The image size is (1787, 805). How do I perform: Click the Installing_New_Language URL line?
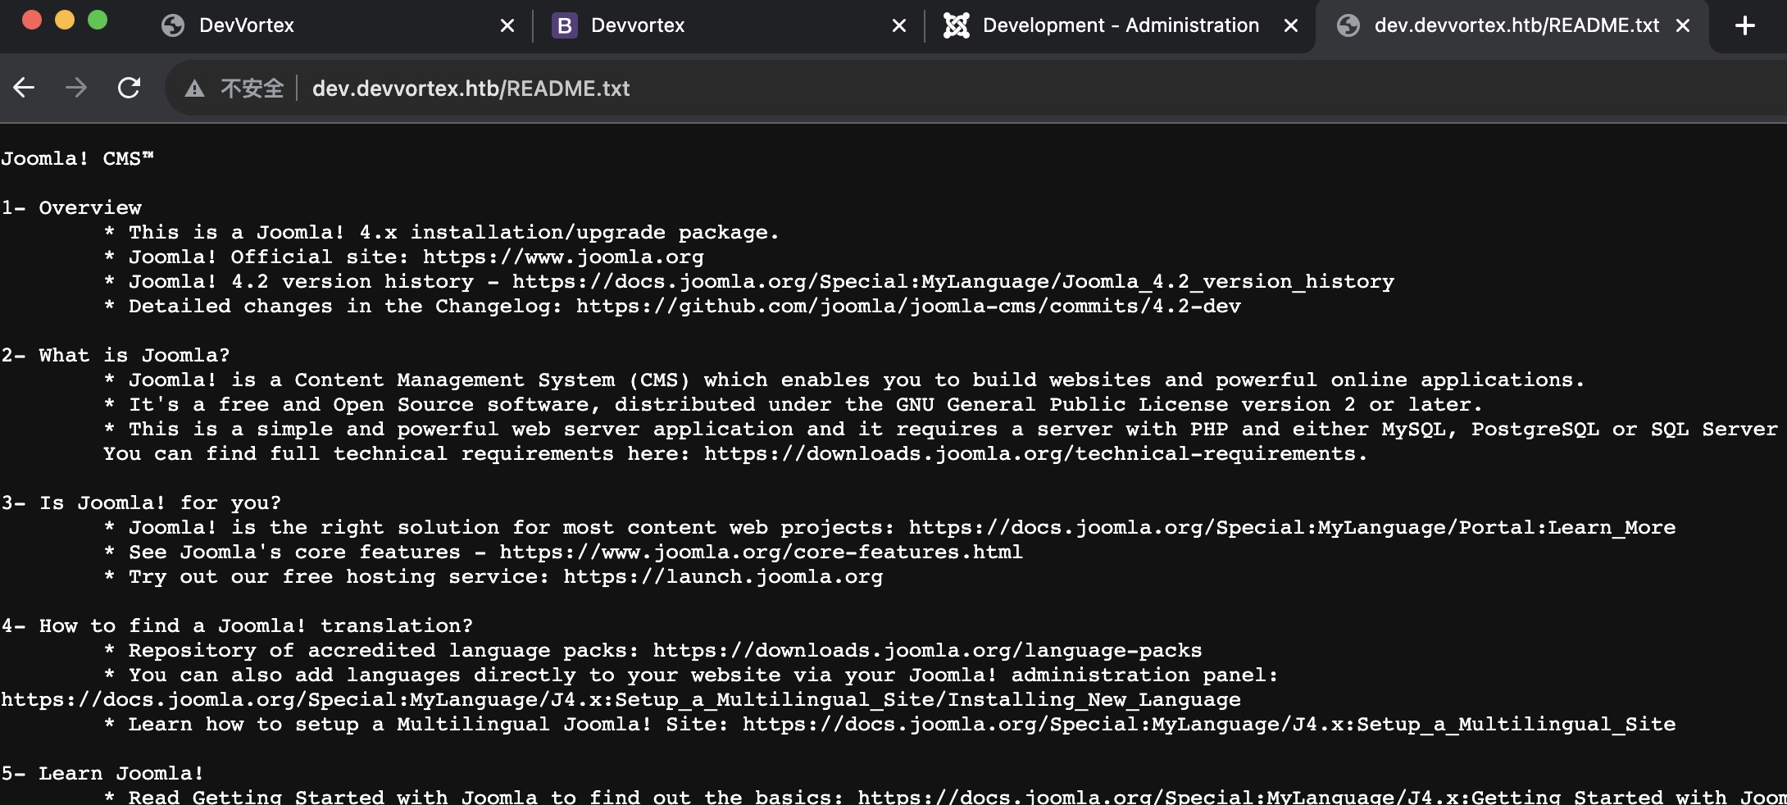click(x=621, y=699)
